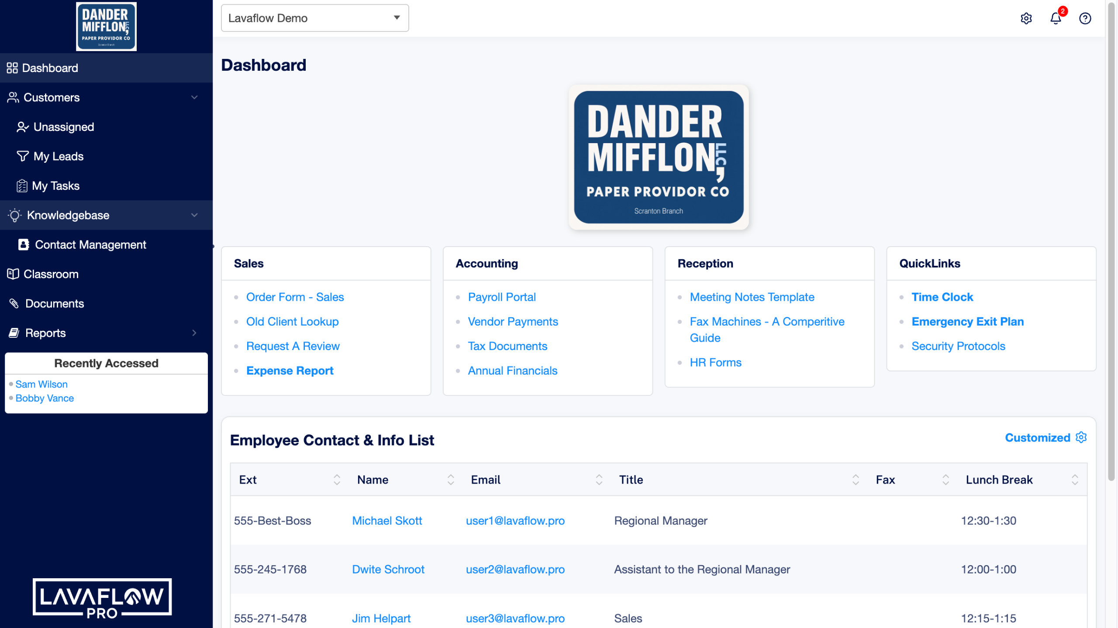This screenshot has width=1118, height=628.
Task: Click the Classroom book icon
Action: pyautogui.click(x=13, y=274)
